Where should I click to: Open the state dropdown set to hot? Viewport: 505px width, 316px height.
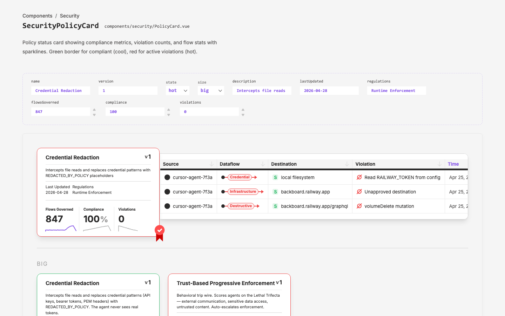tap(177, 91)
